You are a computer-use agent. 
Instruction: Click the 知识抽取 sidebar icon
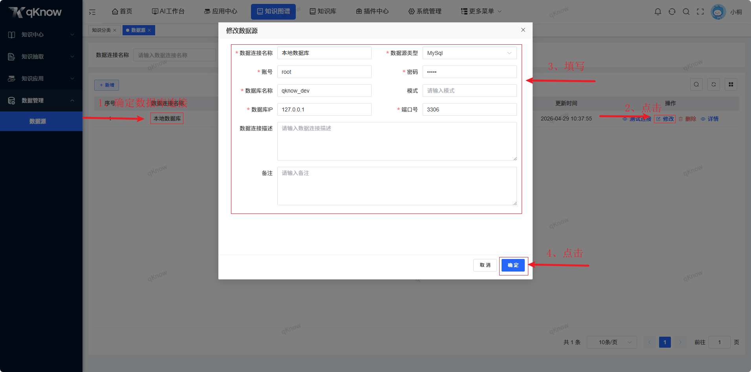point(12,57)
